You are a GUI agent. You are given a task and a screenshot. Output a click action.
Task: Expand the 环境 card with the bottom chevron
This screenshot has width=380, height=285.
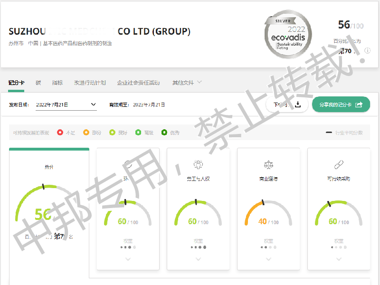(128, 259)
